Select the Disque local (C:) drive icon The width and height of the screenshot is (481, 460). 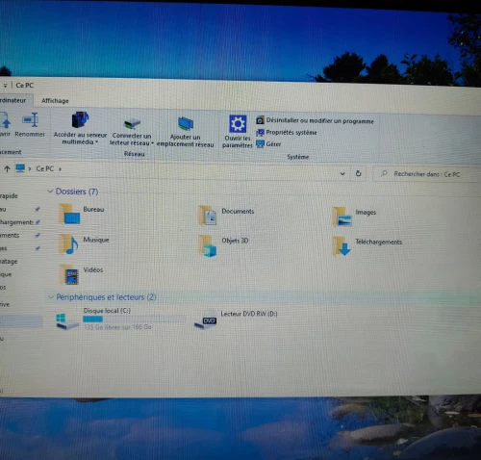(67, 321)
